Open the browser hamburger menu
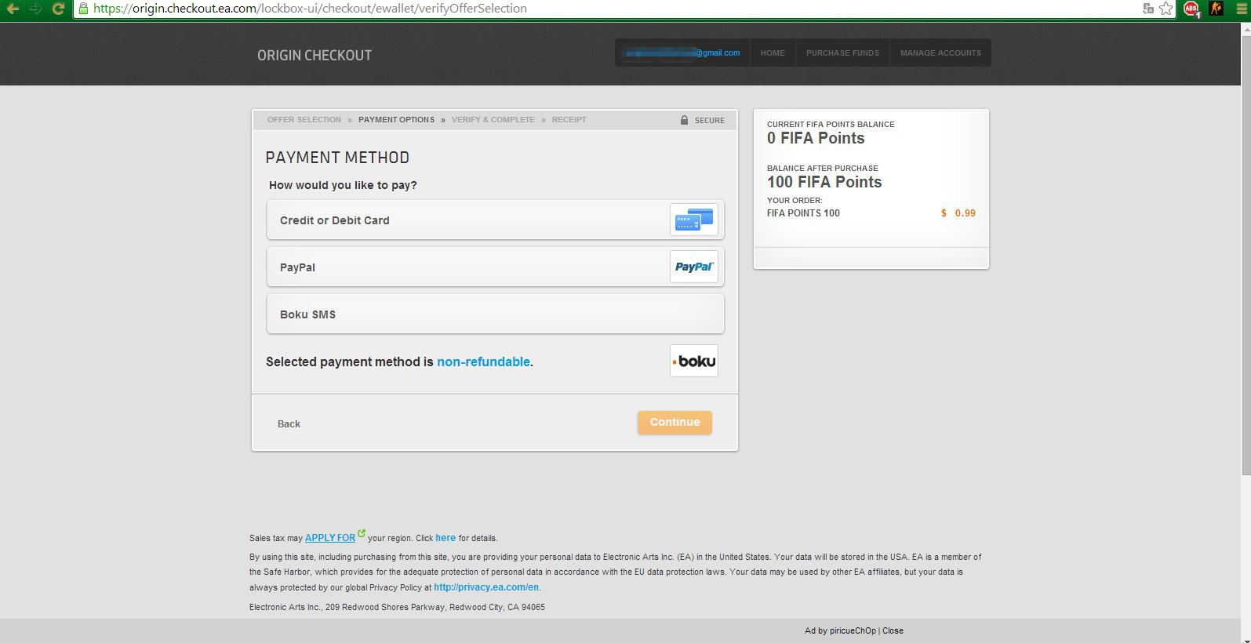Viewport: 1251px width, 643px height. click(1242, 9)
